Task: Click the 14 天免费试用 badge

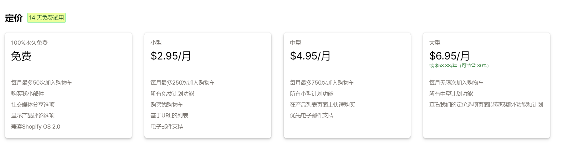Action: point(46,18)
